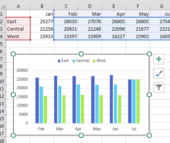This screenshot has width=170, height=143.
Task: Select column A header
Action: [x=18, y=6]
